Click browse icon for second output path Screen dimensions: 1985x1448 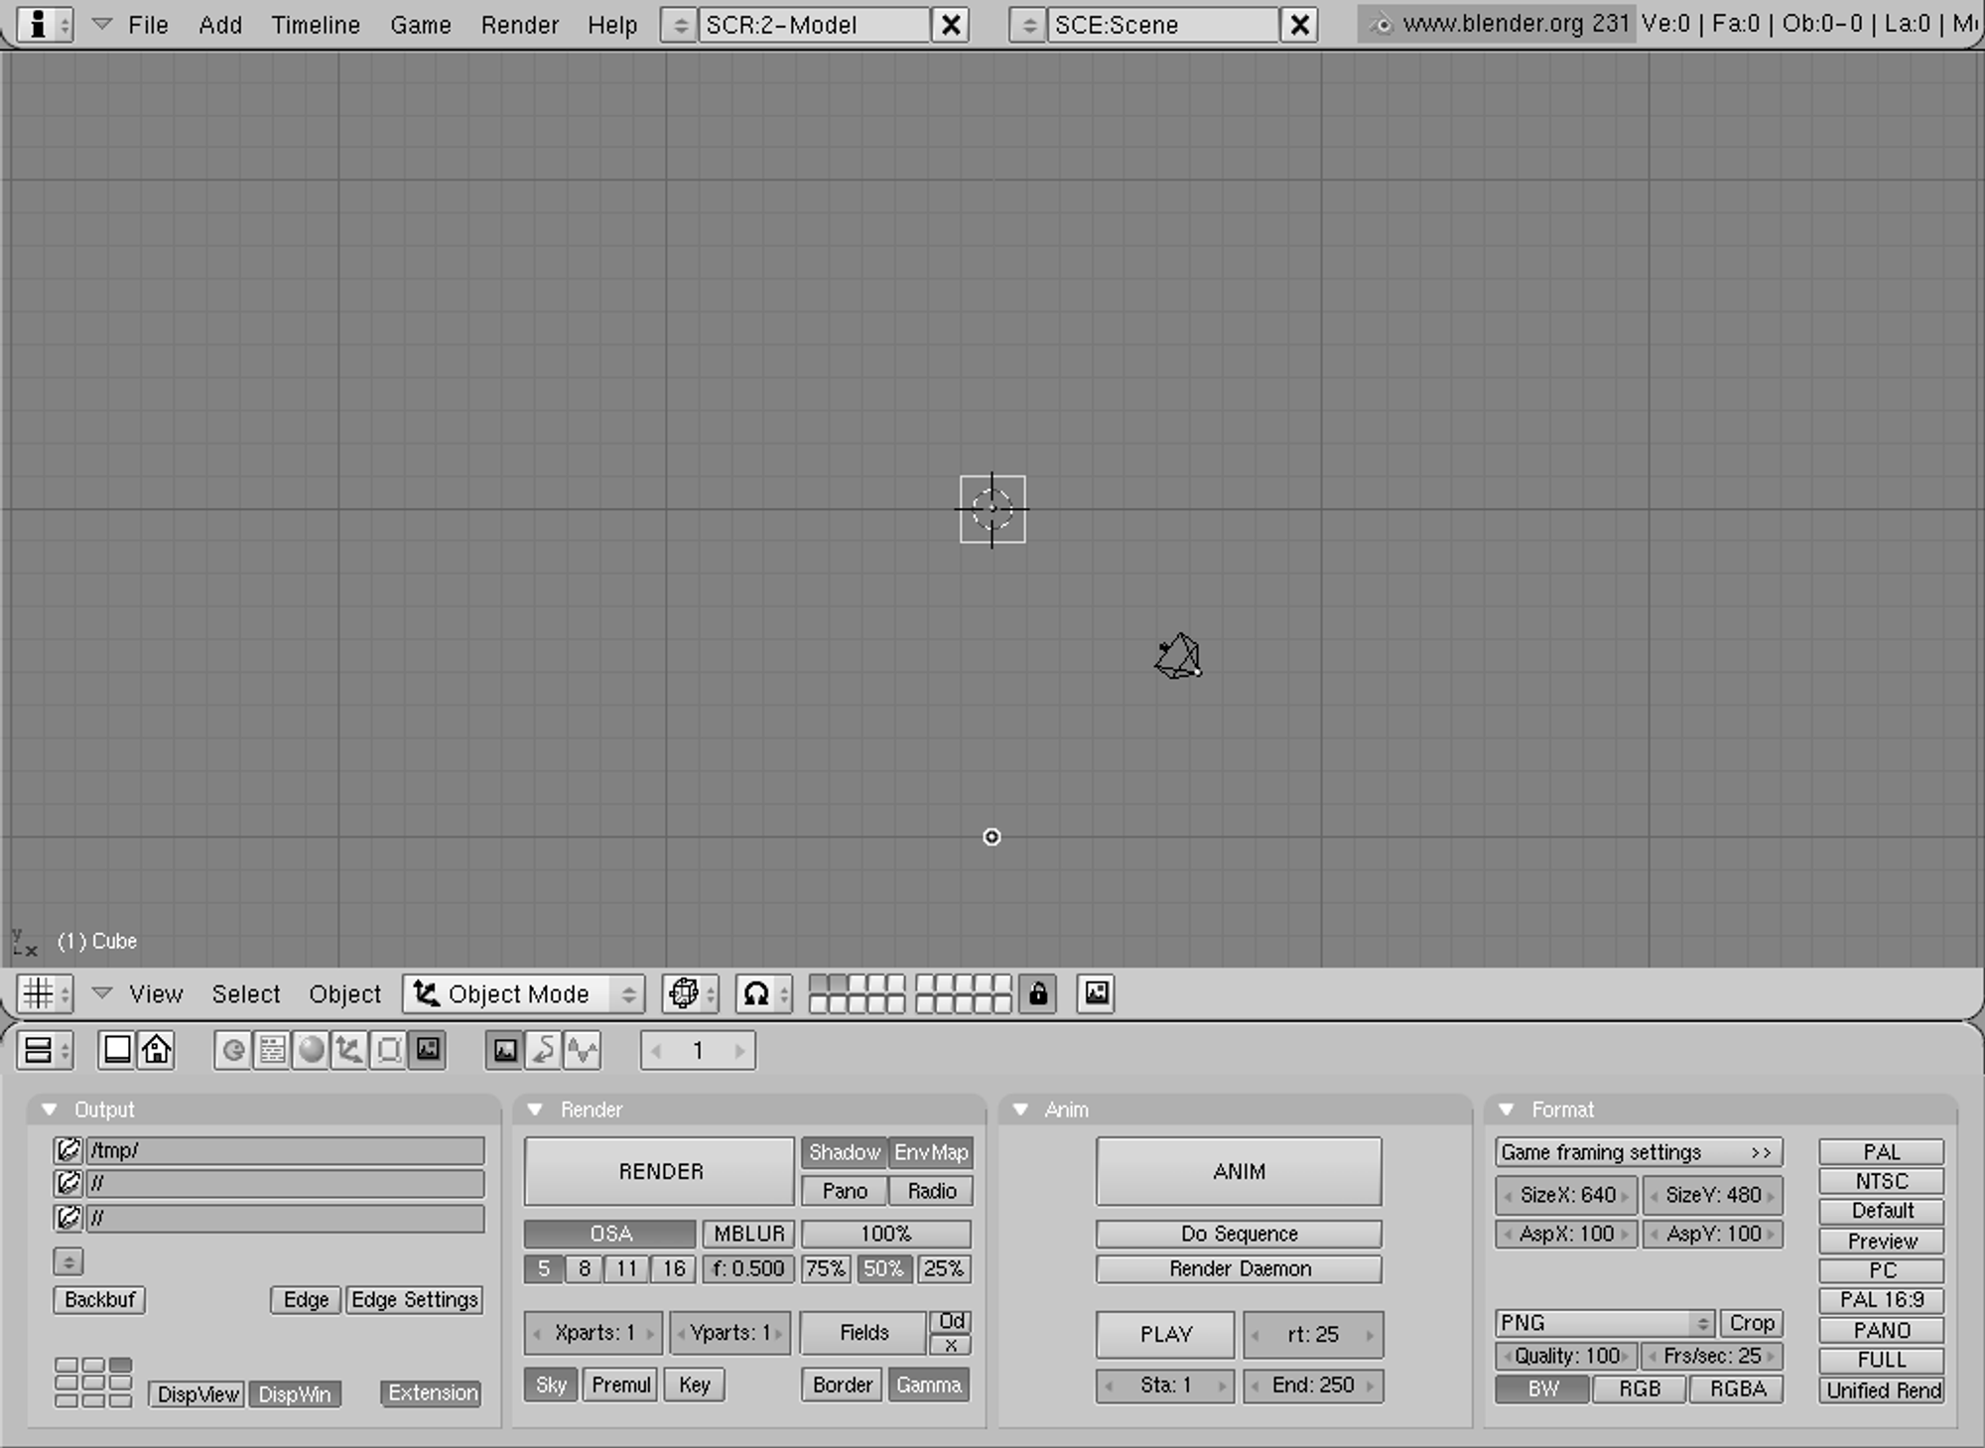(x=68, y=1184)
